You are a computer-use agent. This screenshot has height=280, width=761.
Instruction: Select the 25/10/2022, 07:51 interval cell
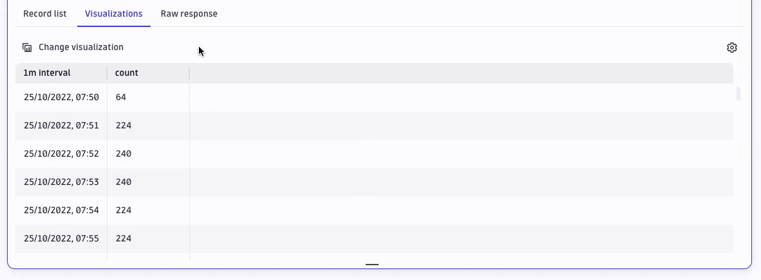(61, 125)
